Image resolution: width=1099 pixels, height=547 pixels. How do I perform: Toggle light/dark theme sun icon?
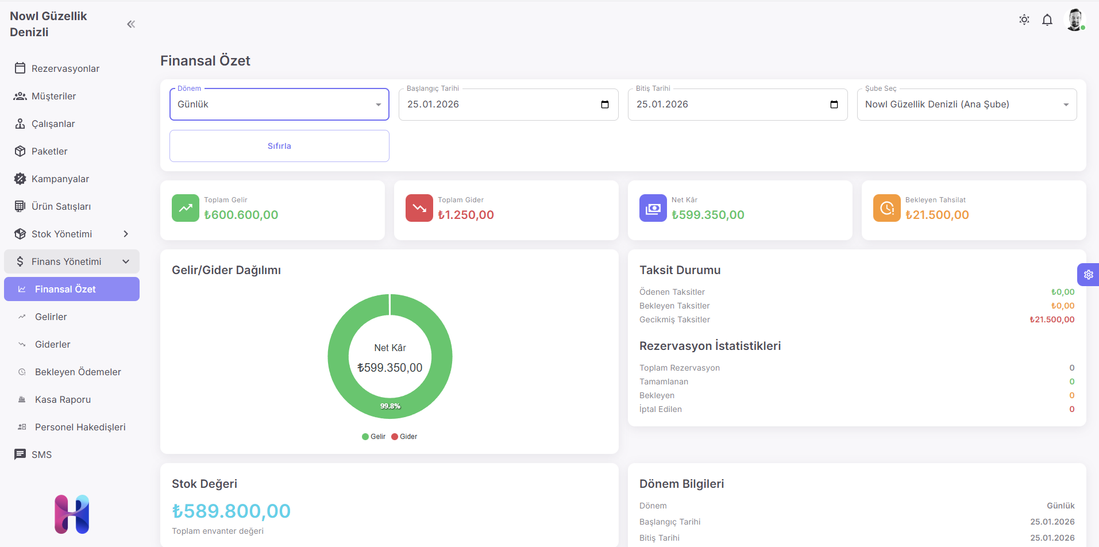click(1024, 20)
